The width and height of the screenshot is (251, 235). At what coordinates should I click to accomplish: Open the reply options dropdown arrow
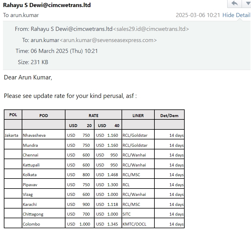(x=246, y=4)
